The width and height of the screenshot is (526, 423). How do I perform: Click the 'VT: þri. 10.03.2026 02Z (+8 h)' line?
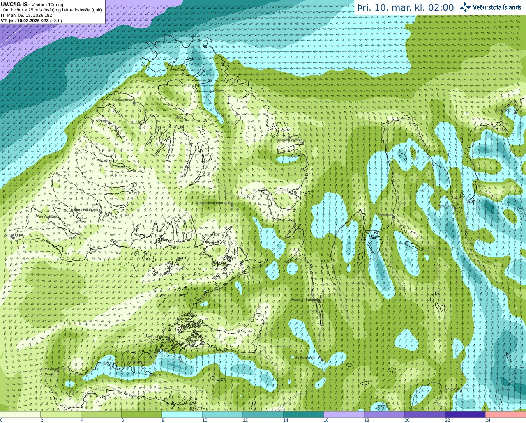[32, 21]
